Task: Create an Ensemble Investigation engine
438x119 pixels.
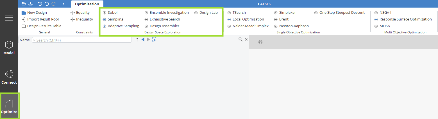Action: point(167,13)
